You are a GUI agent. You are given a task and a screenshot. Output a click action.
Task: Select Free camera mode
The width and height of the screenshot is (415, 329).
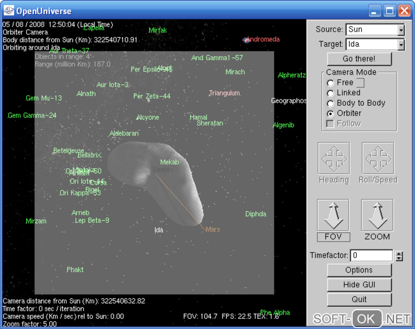tap(330, 83)
